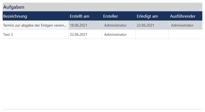Click the Ersteller column header
205x112 pixels.
point(111,16)
